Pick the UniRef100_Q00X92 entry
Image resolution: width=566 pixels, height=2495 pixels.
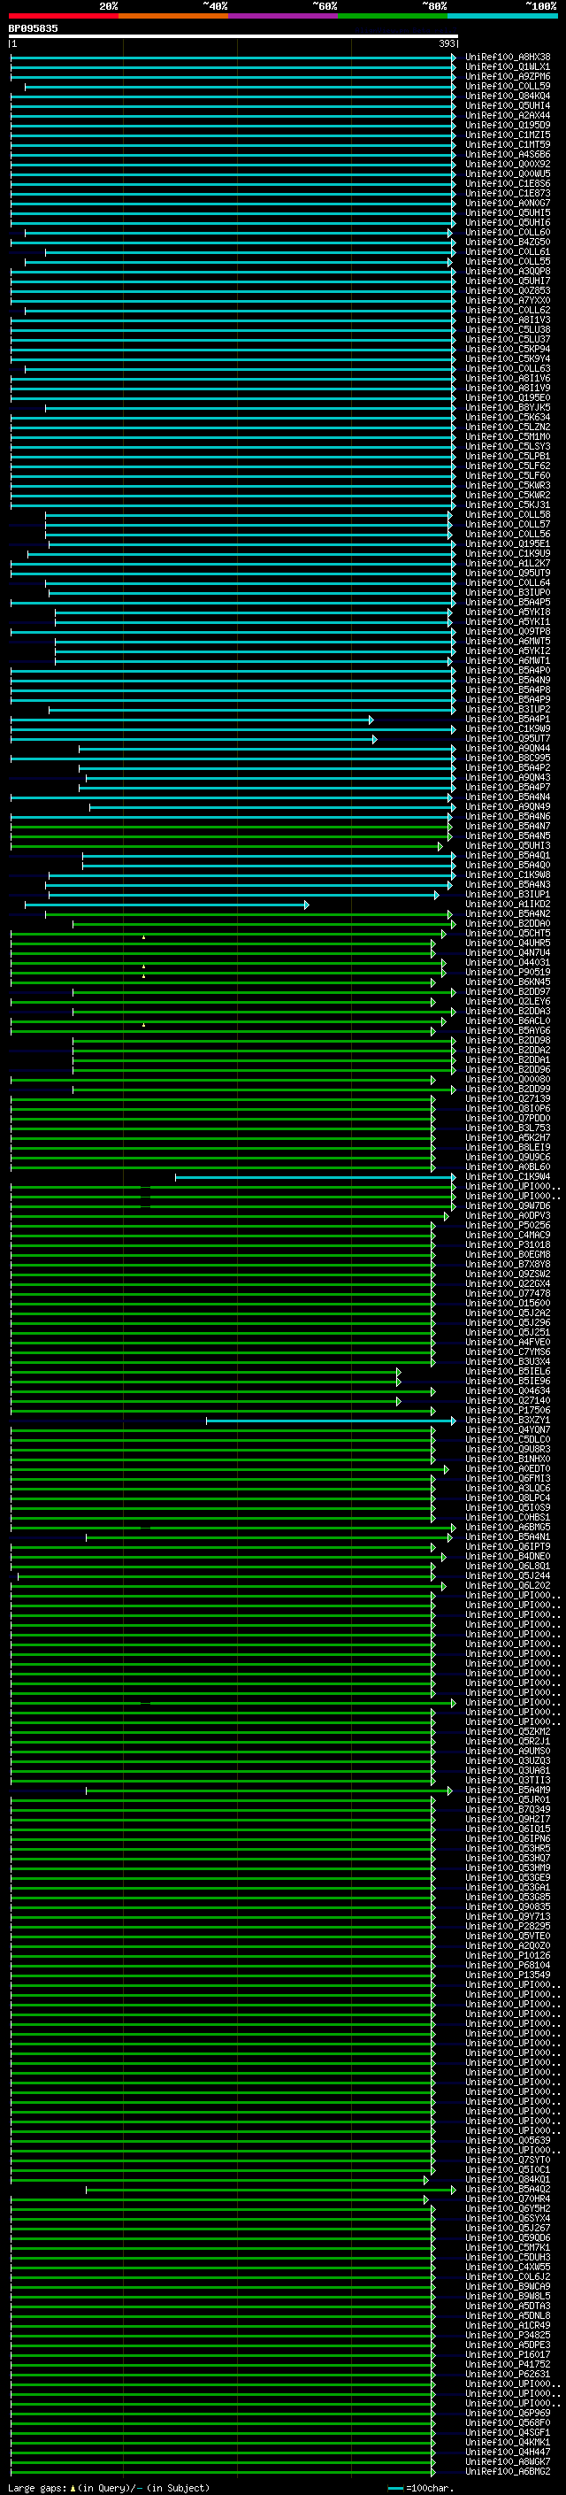[x=507, y=164]
